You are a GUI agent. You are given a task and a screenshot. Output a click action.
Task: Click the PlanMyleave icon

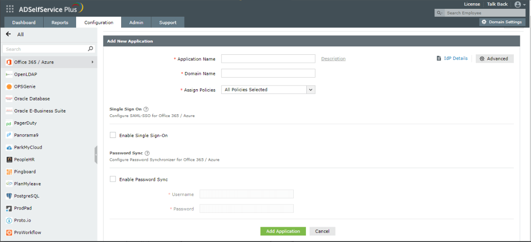click(9, 183)
